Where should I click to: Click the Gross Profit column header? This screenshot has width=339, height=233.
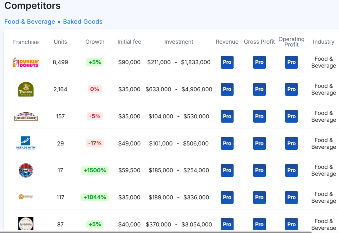pos(259,42)
